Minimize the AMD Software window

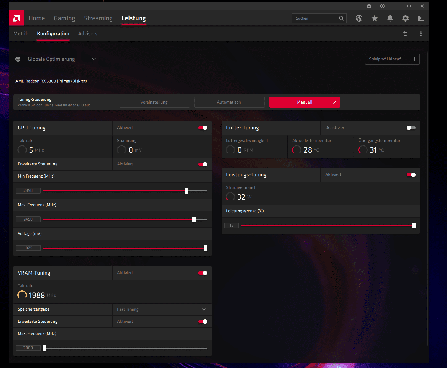coord(396,6)
